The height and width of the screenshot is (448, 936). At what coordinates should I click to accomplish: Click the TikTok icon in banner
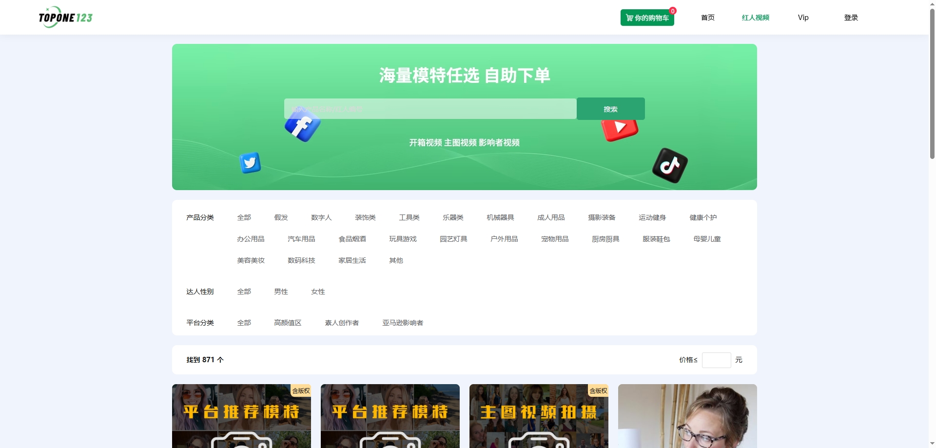click(670, 166)
